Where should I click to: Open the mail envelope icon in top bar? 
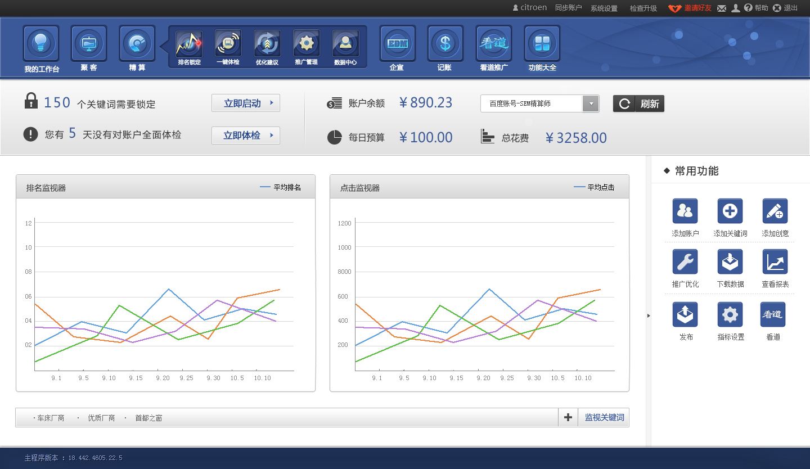pos(722,8)
